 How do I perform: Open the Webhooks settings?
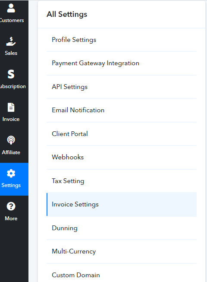click(x=122, y=157)
